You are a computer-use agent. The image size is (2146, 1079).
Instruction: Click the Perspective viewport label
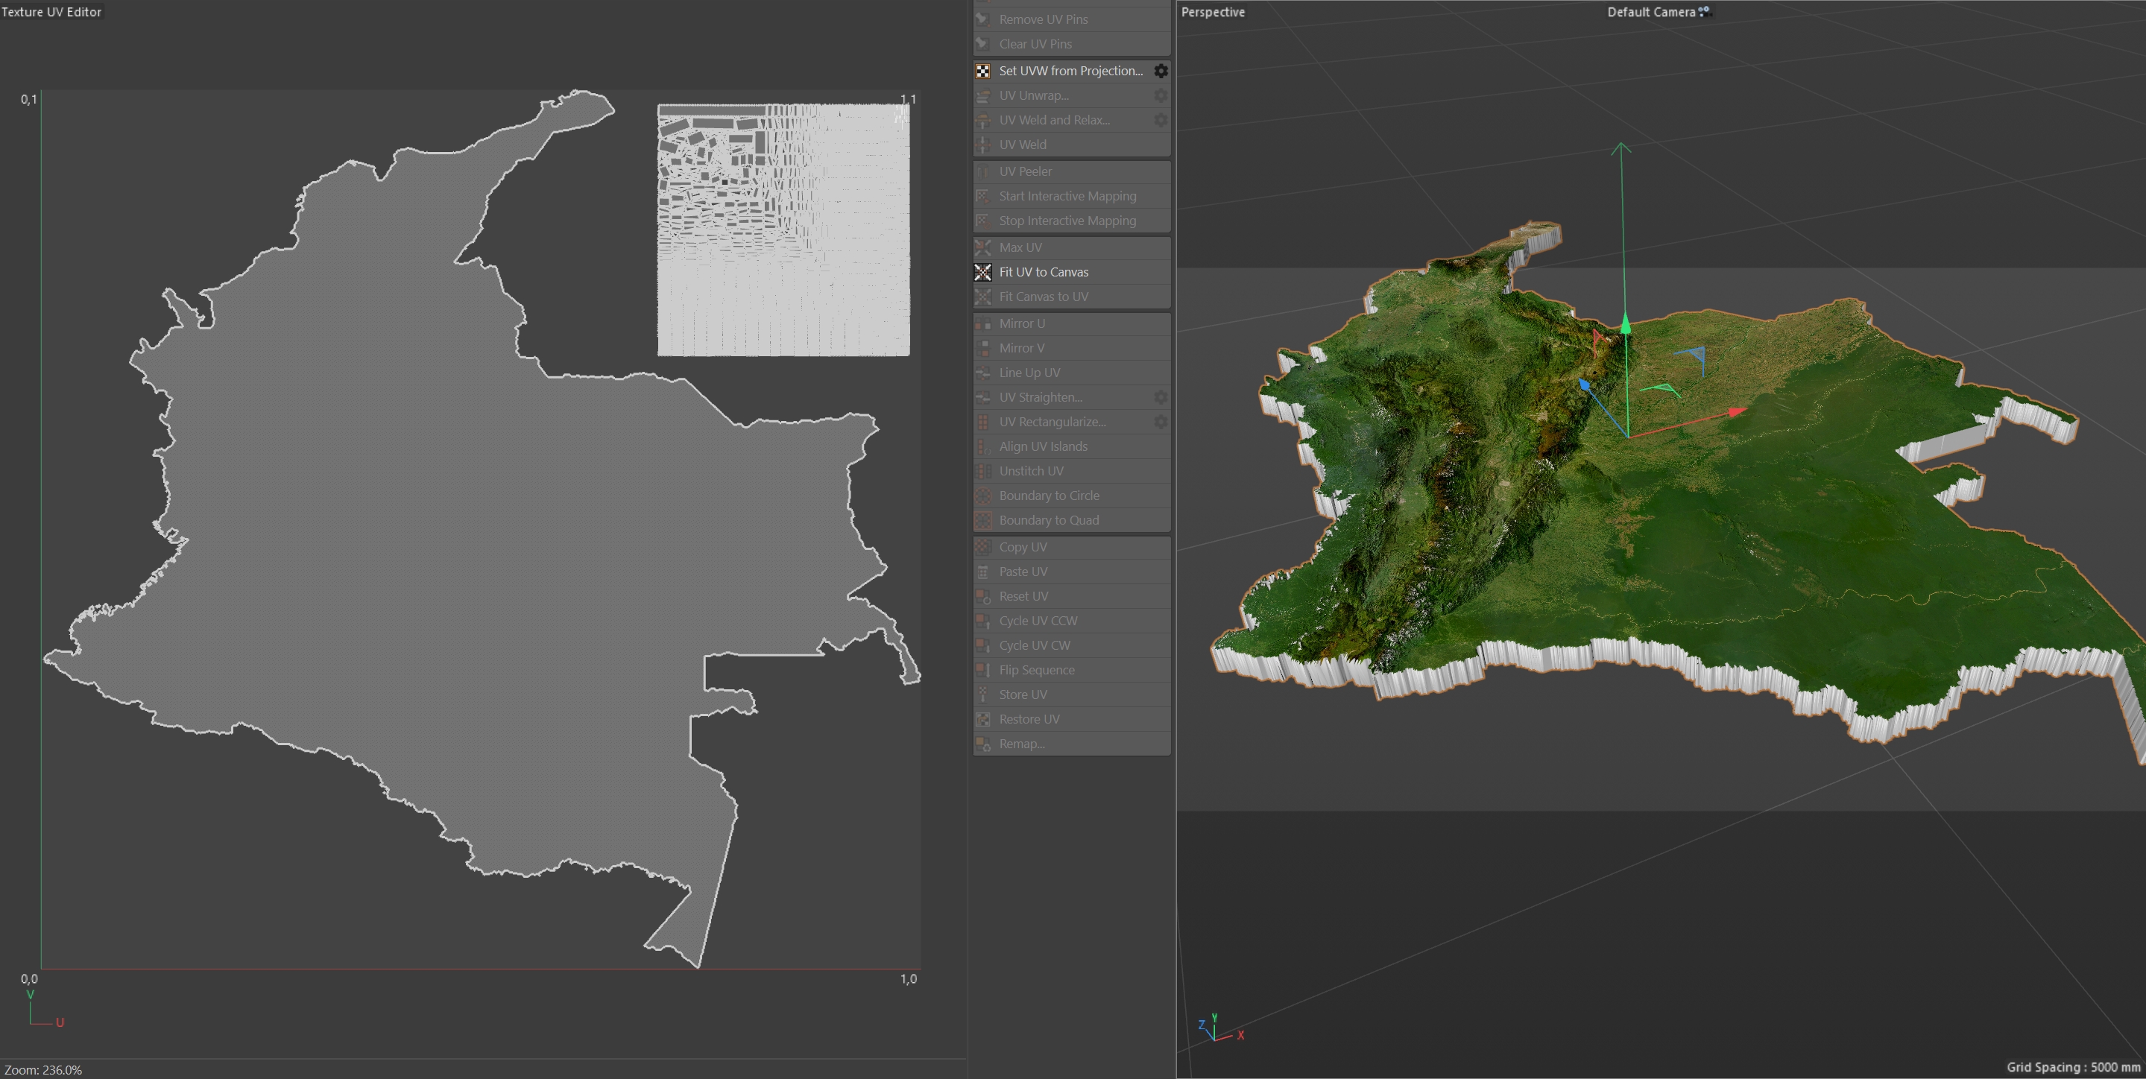click(x=1213, y=12)
